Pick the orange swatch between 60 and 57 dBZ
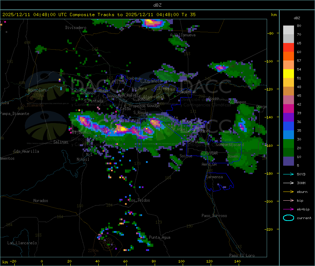The image size is (315, 266). click(x=288, y=56)
